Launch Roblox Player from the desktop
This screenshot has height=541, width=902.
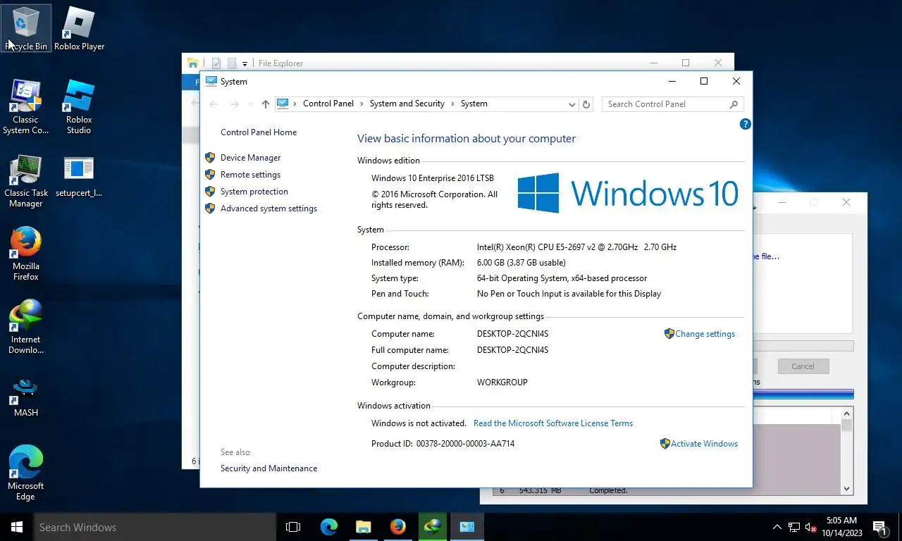pyautogui.click(x=79, y=28)
